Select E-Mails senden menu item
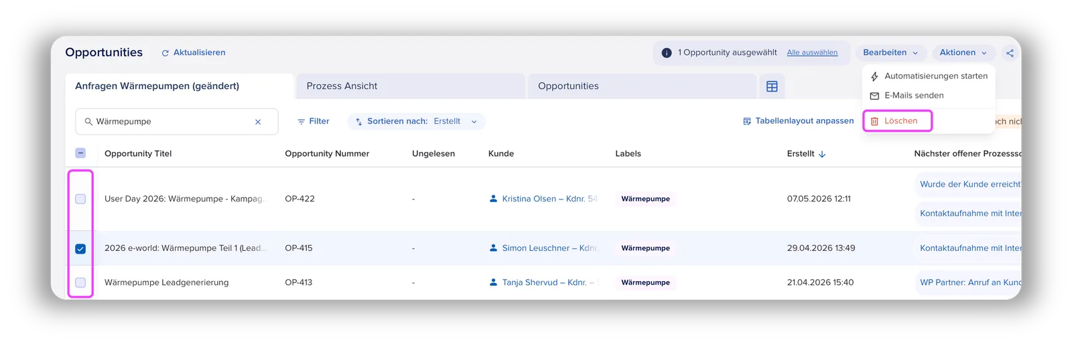The image size is (1072, 344). coord(929,96)
